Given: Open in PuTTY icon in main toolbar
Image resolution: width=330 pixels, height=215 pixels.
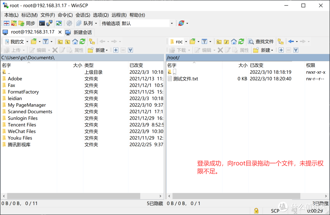Looking at the screenshot, I should tap(50, 23).
